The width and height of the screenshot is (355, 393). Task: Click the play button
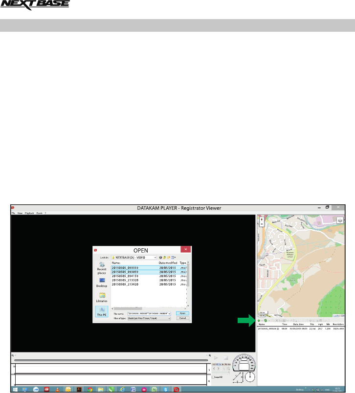[216, 358]
